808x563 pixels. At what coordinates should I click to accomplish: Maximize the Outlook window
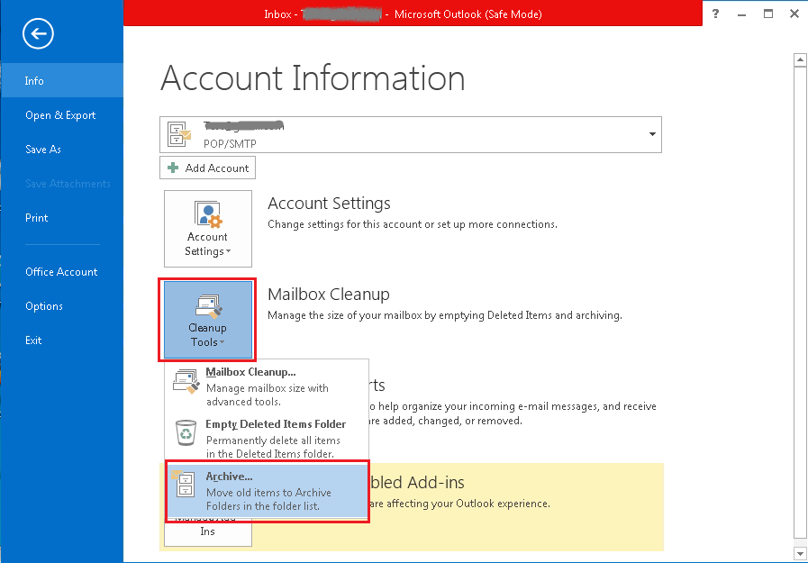coord(768,14)
